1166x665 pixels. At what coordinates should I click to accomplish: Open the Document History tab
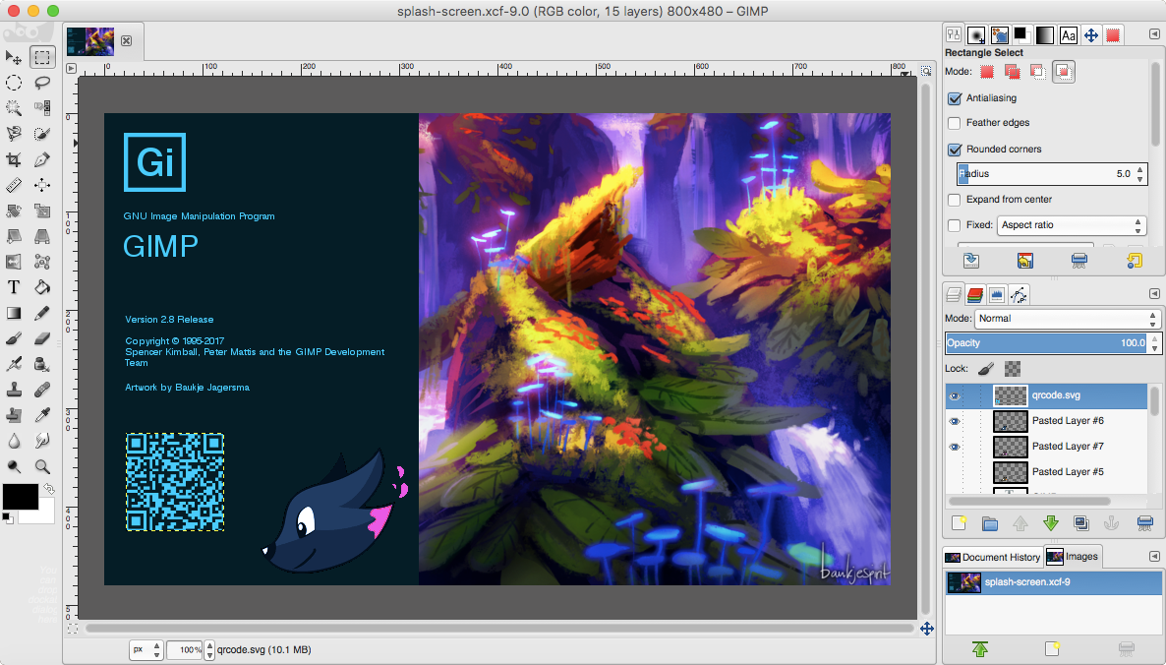click(993, 557)
